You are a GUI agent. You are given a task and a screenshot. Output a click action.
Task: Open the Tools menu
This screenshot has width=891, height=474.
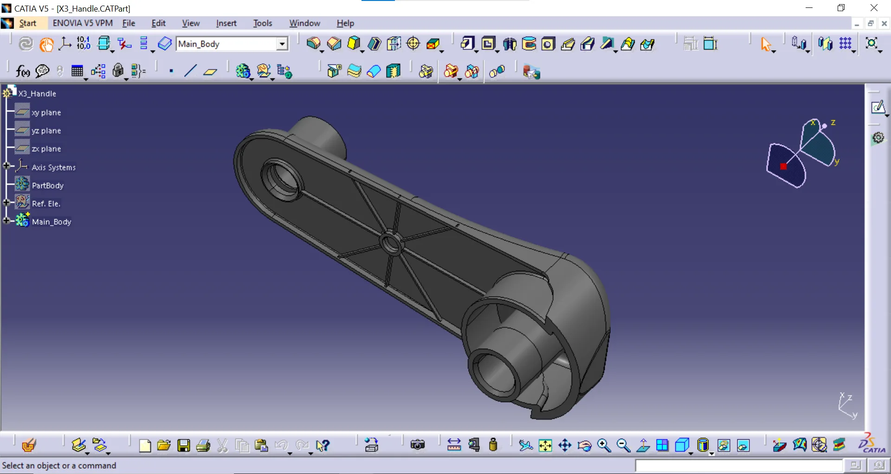[262, 23]
